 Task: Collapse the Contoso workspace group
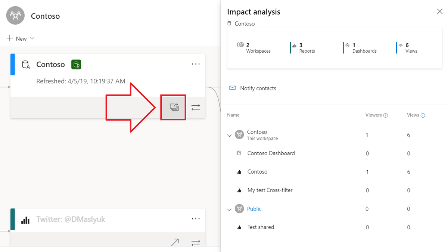[x=230, y=136]
